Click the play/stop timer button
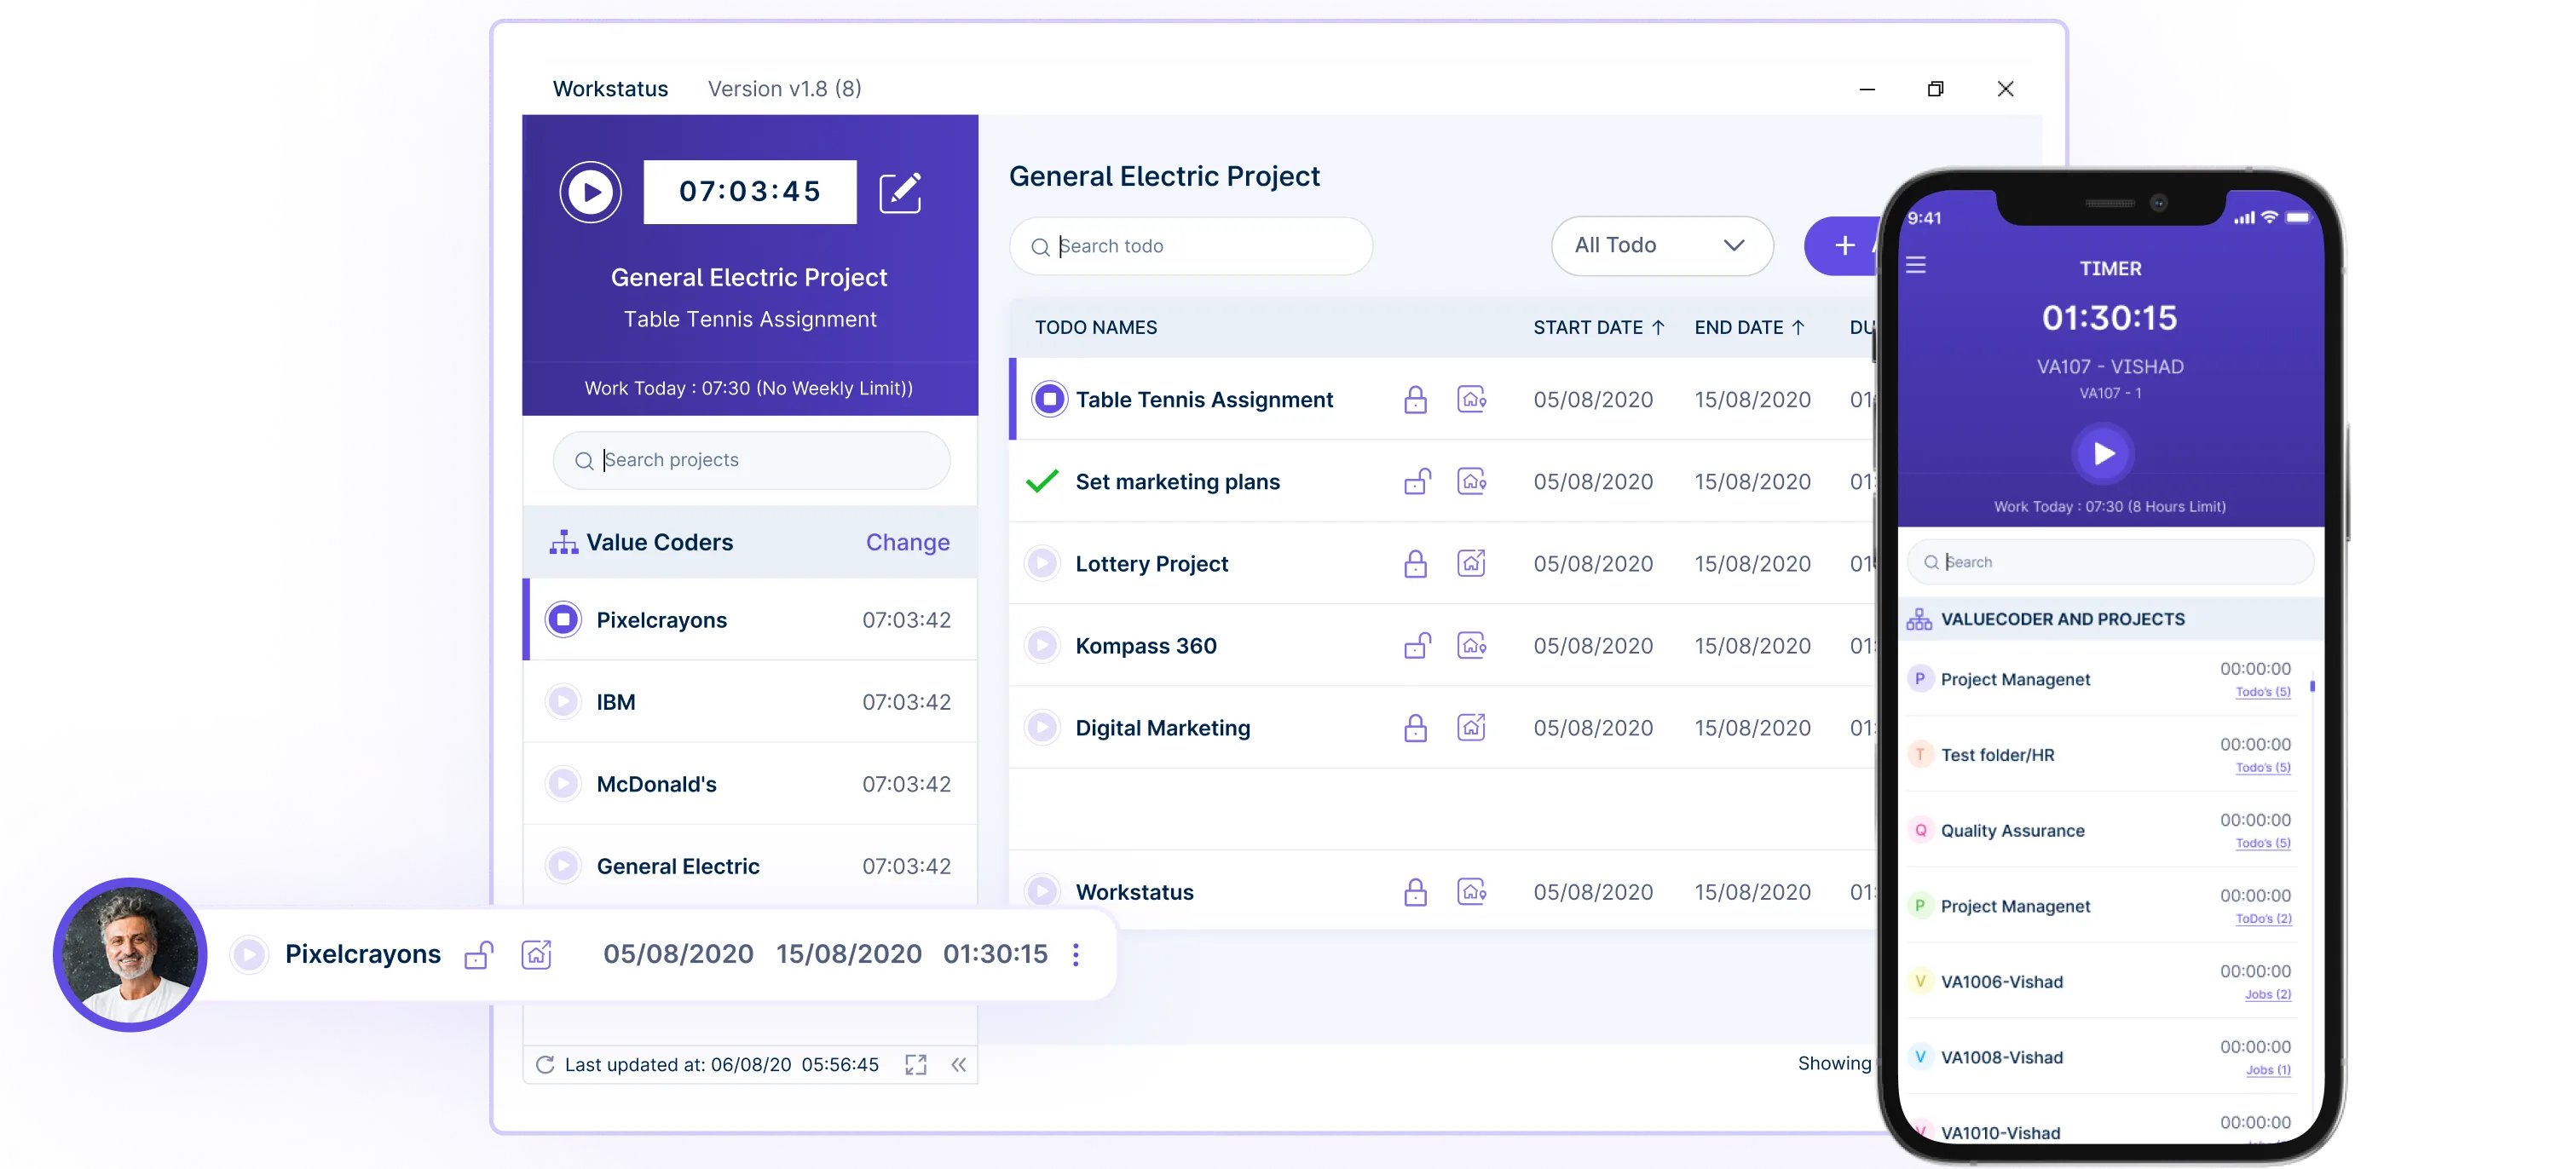 pos(589,189)
